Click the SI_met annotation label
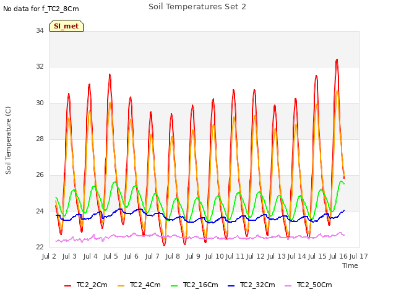Image resolution: width=396 pixels, height=297 pixels. (66, 26)
